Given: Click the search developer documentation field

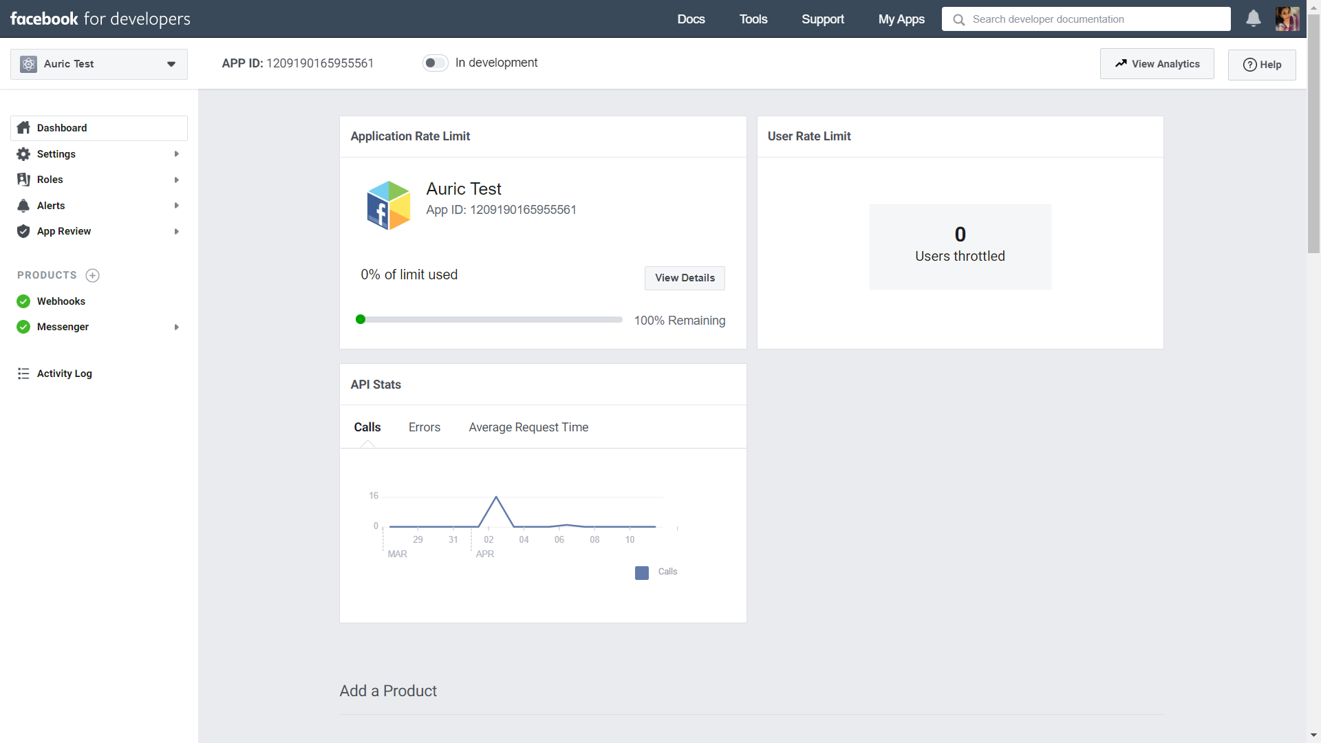Looking at the screenshot, I should point(1086,19).
